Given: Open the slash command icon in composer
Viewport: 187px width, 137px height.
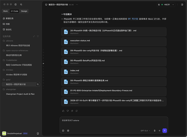Looking at the screenshot, I should coord(63,131).
